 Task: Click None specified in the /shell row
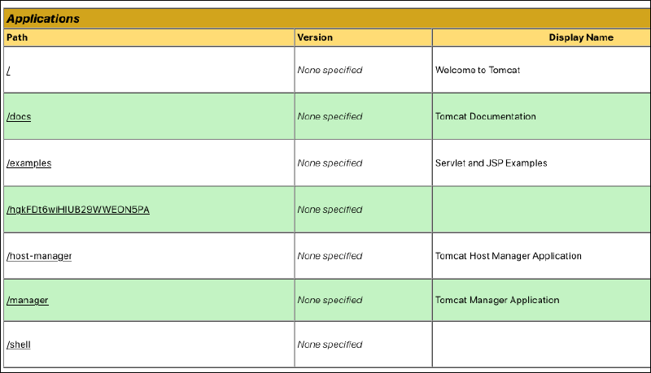click(x=330, y=345)
